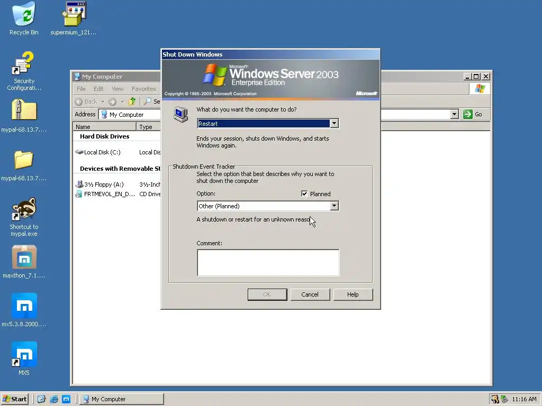The height and width of the screenshot is (406, 542).
Task: Click the security tray icon
Action: pos(495,399)
